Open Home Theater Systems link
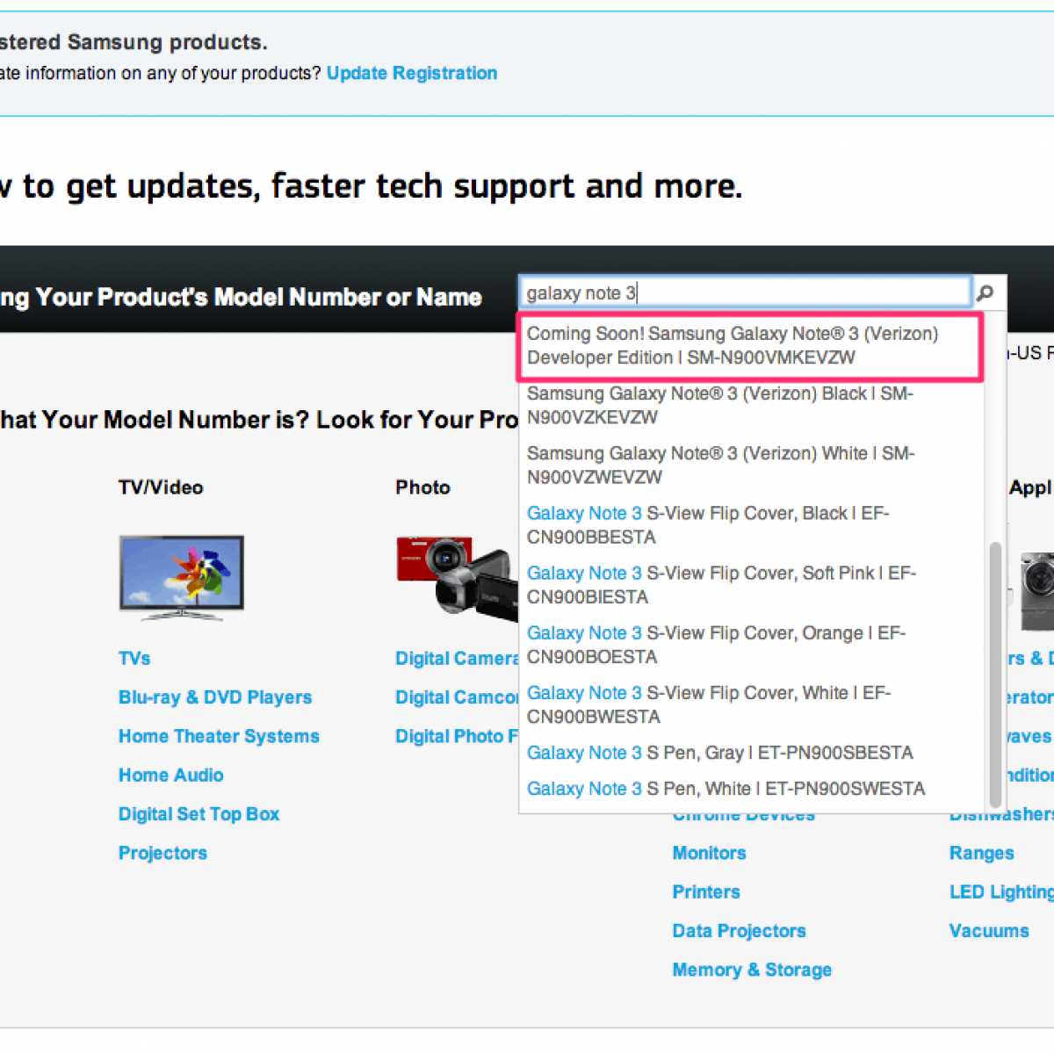The width and height of the screenshot is (1054, 1054). coord(219,736)
